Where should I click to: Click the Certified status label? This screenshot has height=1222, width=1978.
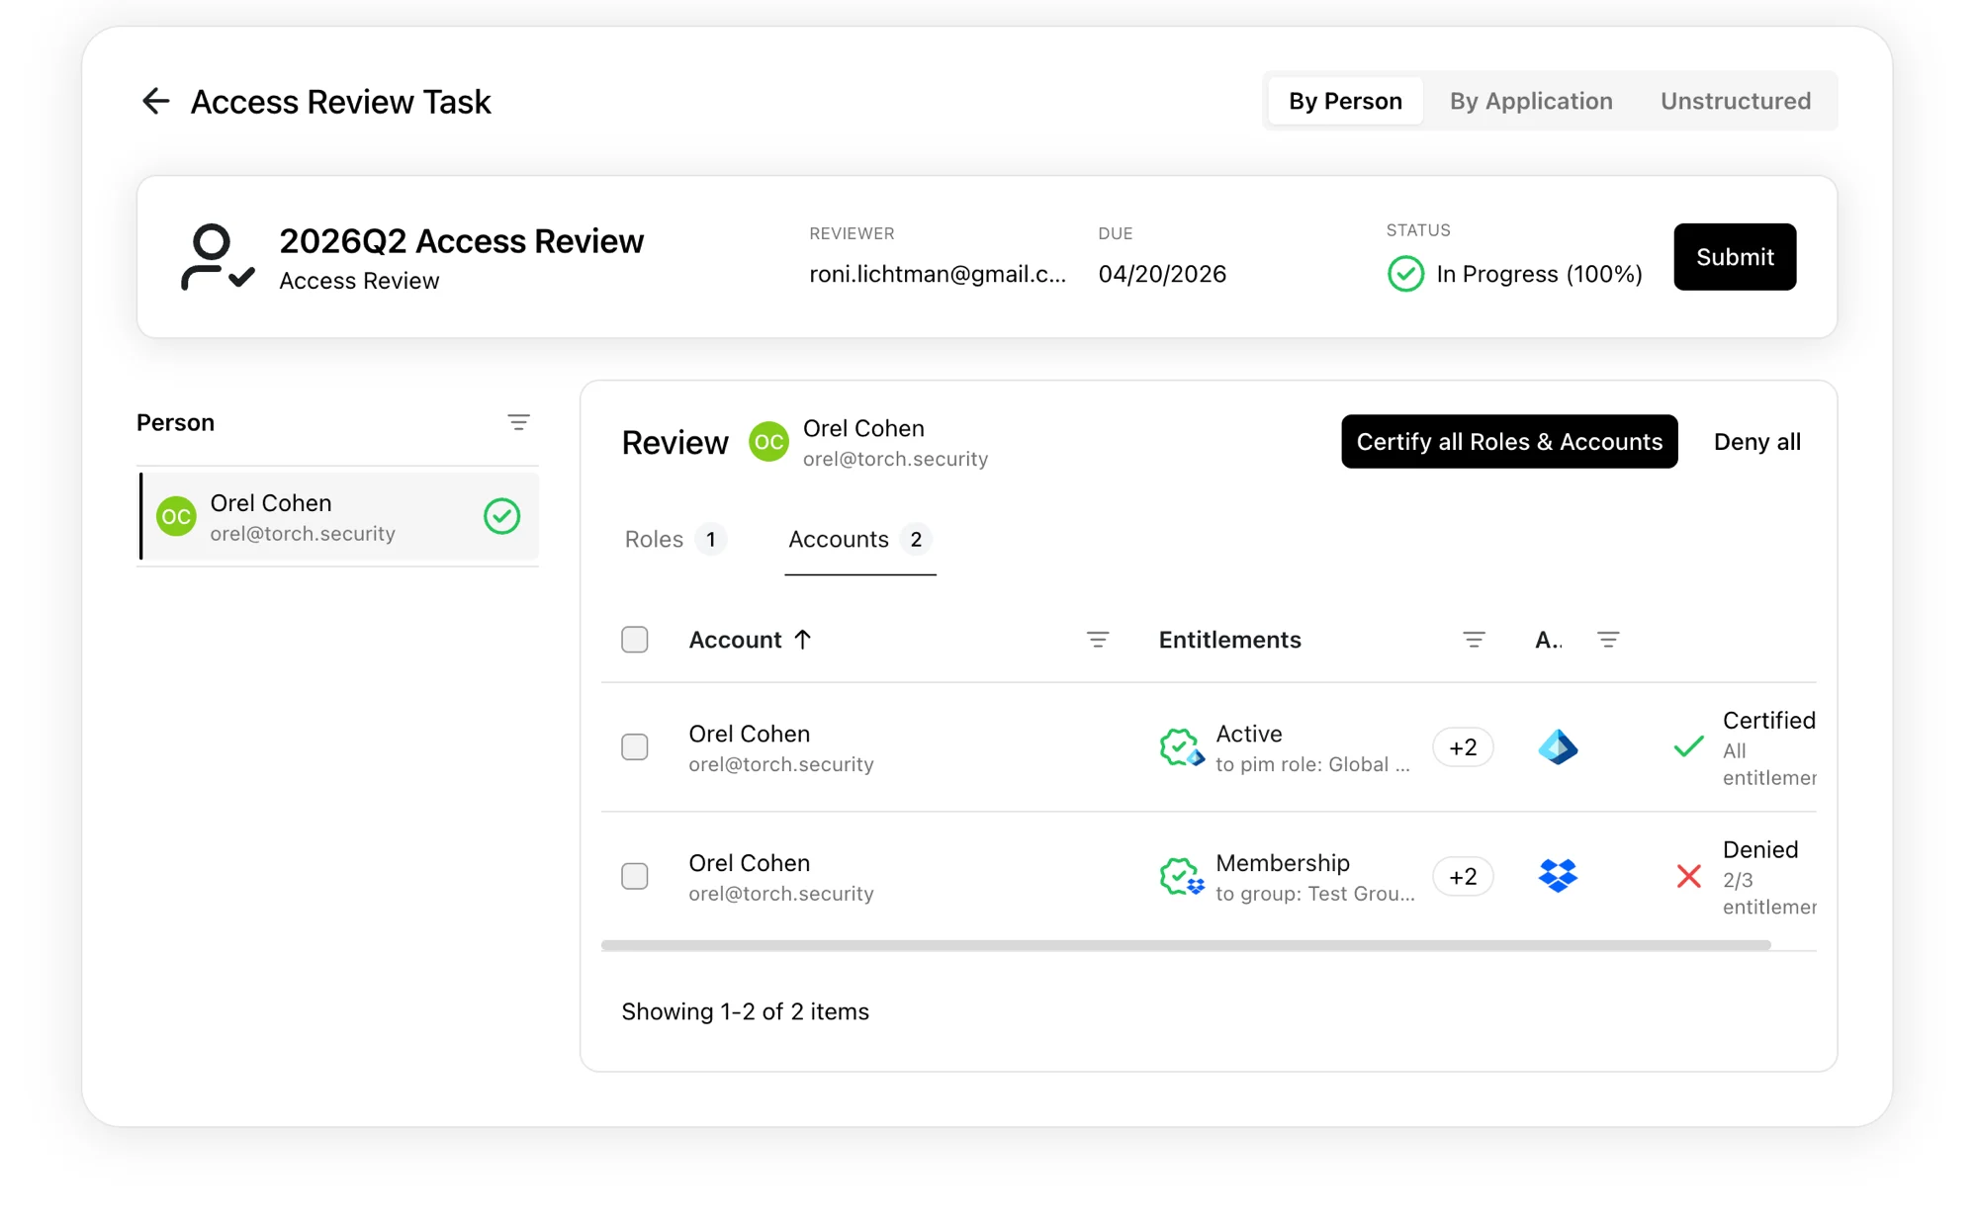[x=1768, y=720]
